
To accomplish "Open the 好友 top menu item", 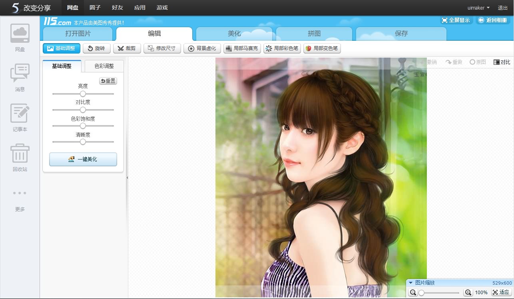I will pos(118,8).
